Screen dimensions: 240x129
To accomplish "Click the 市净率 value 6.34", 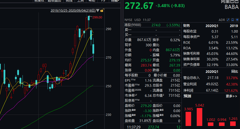I will coord(148,96).
